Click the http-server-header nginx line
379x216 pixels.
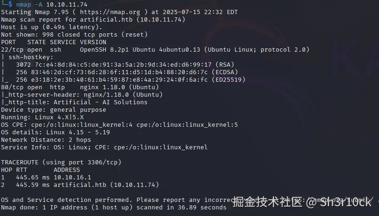pos(81,94)
